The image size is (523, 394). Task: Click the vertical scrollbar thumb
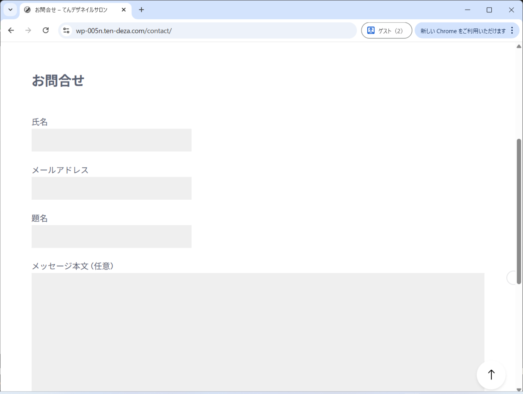(x=519, y=211)
